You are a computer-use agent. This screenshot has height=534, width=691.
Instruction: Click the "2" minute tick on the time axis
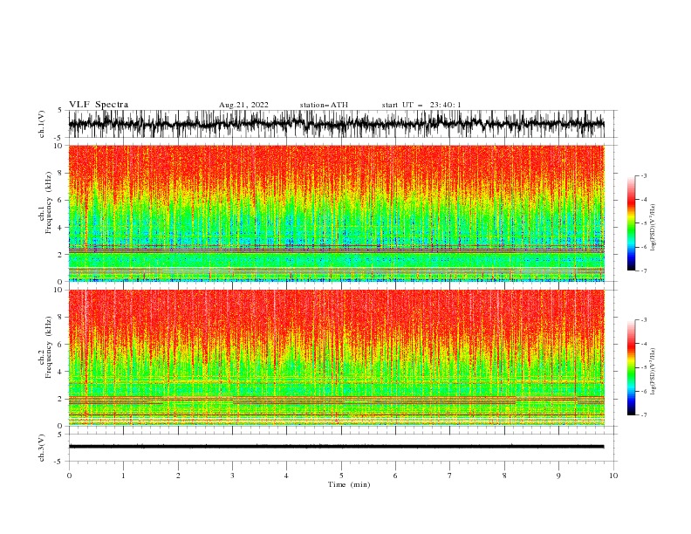(x=178, y=476)
